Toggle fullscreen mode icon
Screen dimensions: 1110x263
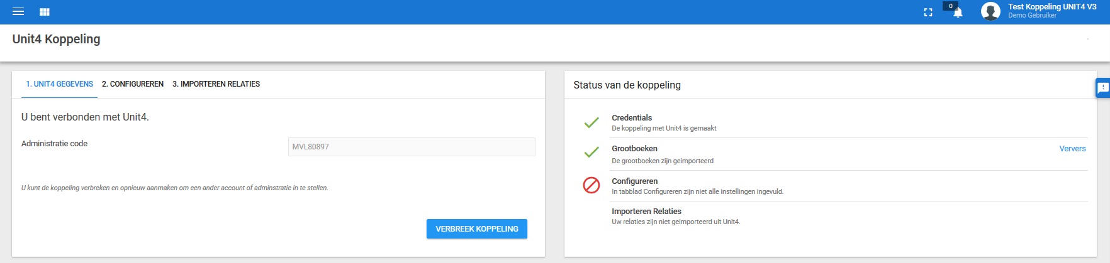tap(928, 12)
